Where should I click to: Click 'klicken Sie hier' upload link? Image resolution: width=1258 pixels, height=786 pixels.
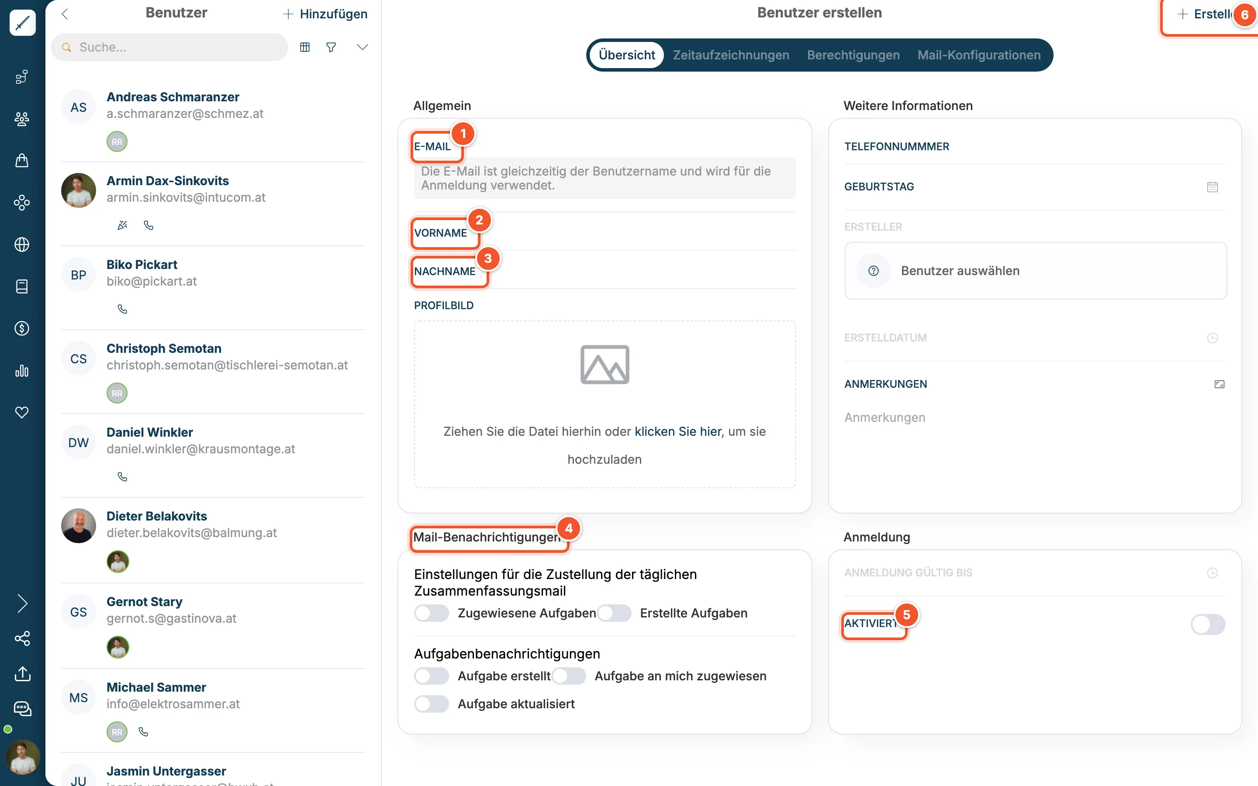678,431
